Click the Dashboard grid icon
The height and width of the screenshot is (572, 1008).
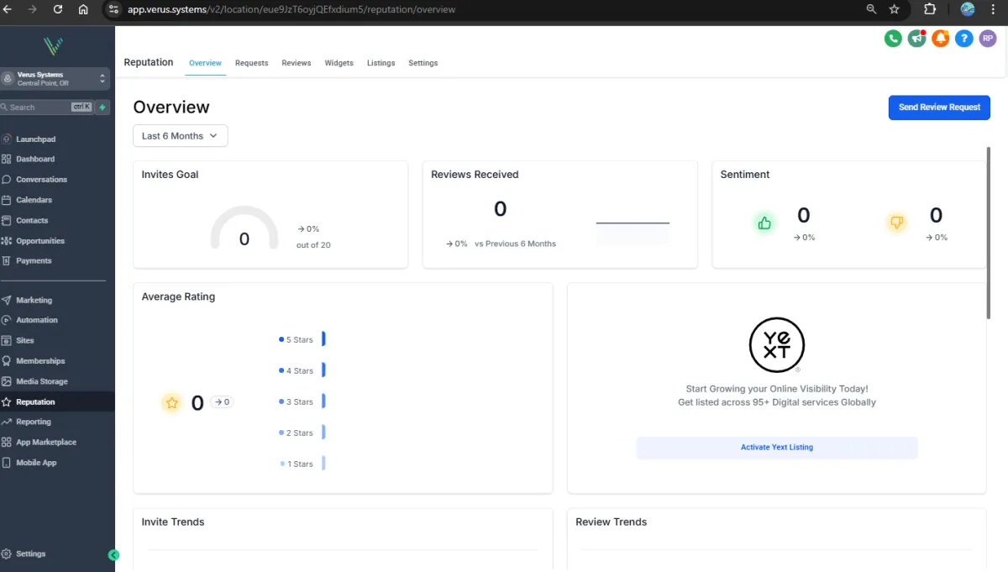click(x=7, y=159)
